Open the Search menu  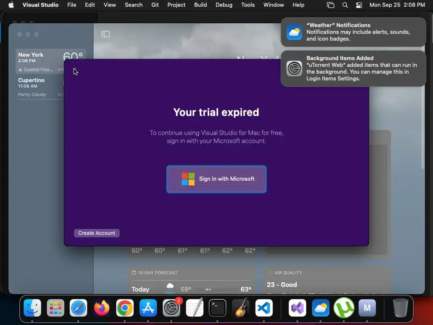pos(134,5)
